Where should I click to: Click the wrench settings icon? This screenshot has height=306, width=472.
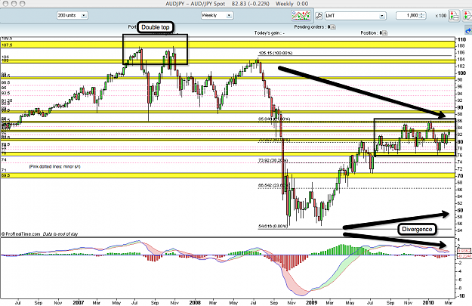coord(319,16)
